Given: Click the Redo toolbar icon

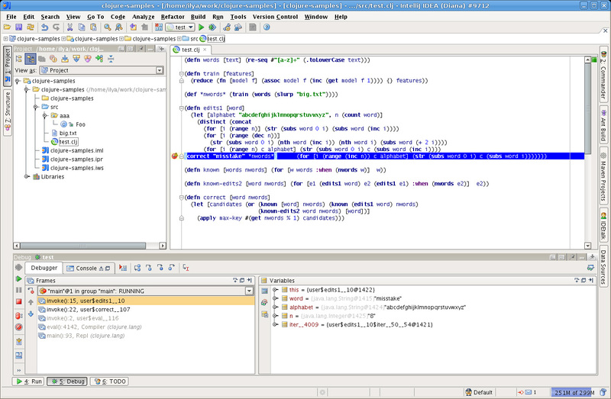Looking at the screenshot, I should [57, 27].
